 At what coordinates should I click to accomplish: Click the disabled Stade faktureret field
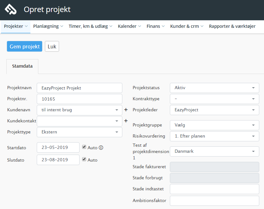click(x=214, y=167)
